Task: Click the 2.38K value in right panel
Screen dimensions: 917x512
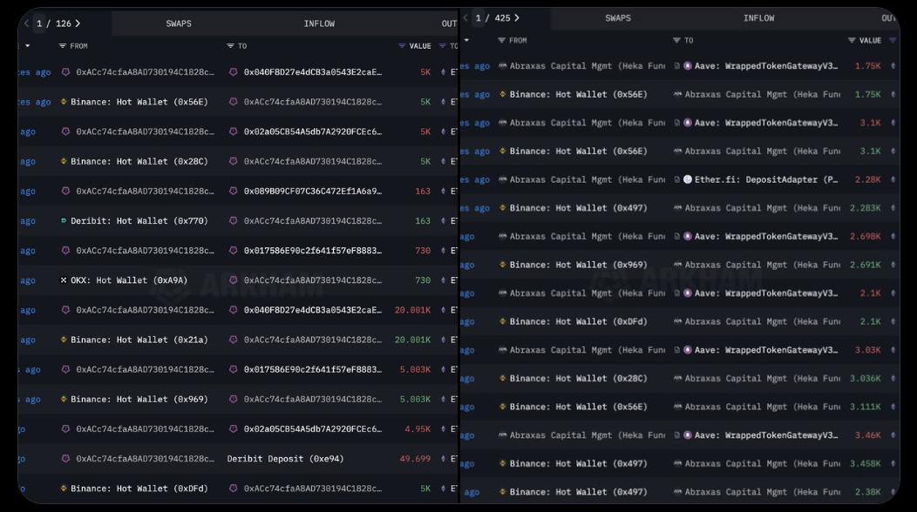Action: (x=867, y=492)
